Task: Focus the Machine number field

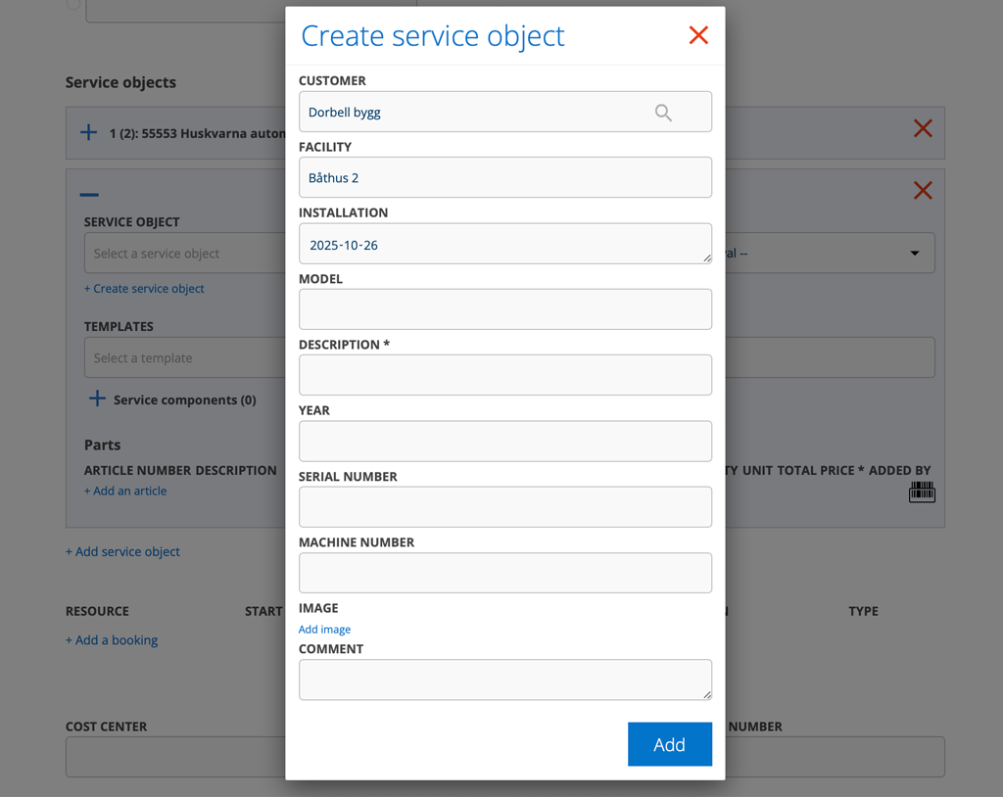Action: (x=504, y=573)
